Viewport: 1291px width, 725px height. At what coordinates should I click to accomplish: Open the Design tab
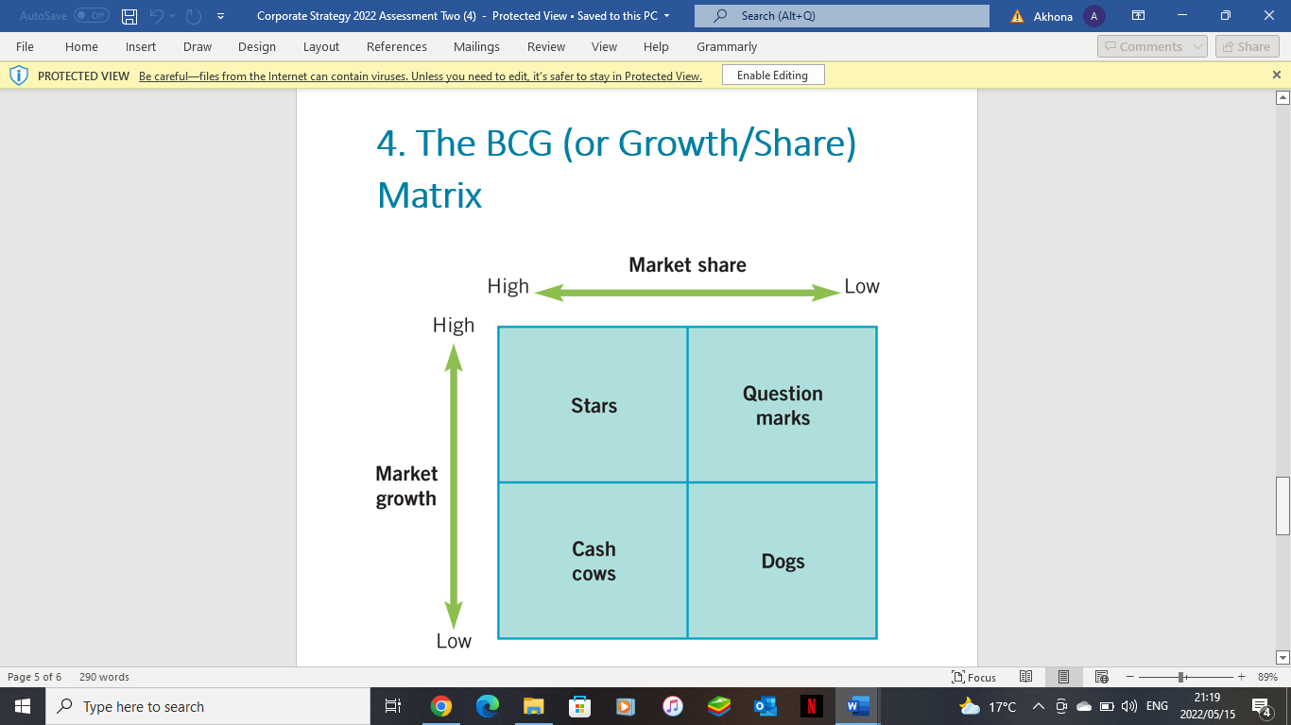pos(257,46)
